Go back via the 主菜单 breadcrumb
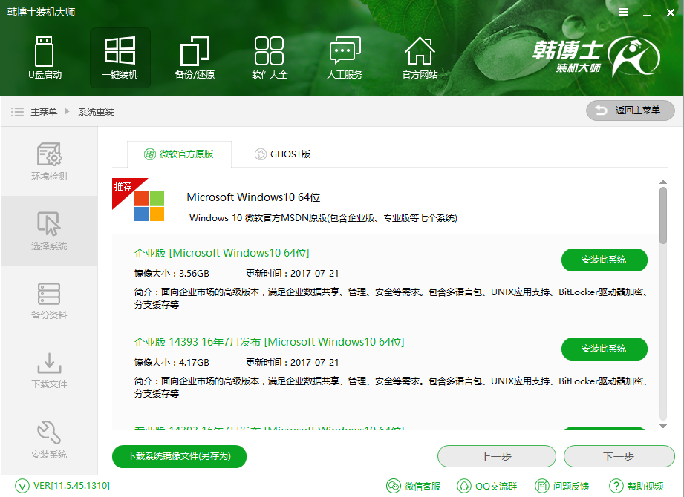The width and height of the screenshot is (684, 497). point(48,111)
